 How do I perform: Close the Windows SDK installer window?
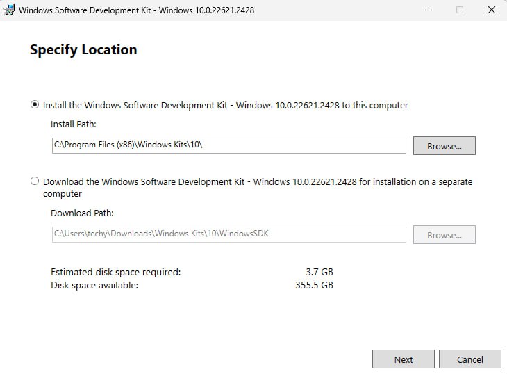[x=491, y=10]
